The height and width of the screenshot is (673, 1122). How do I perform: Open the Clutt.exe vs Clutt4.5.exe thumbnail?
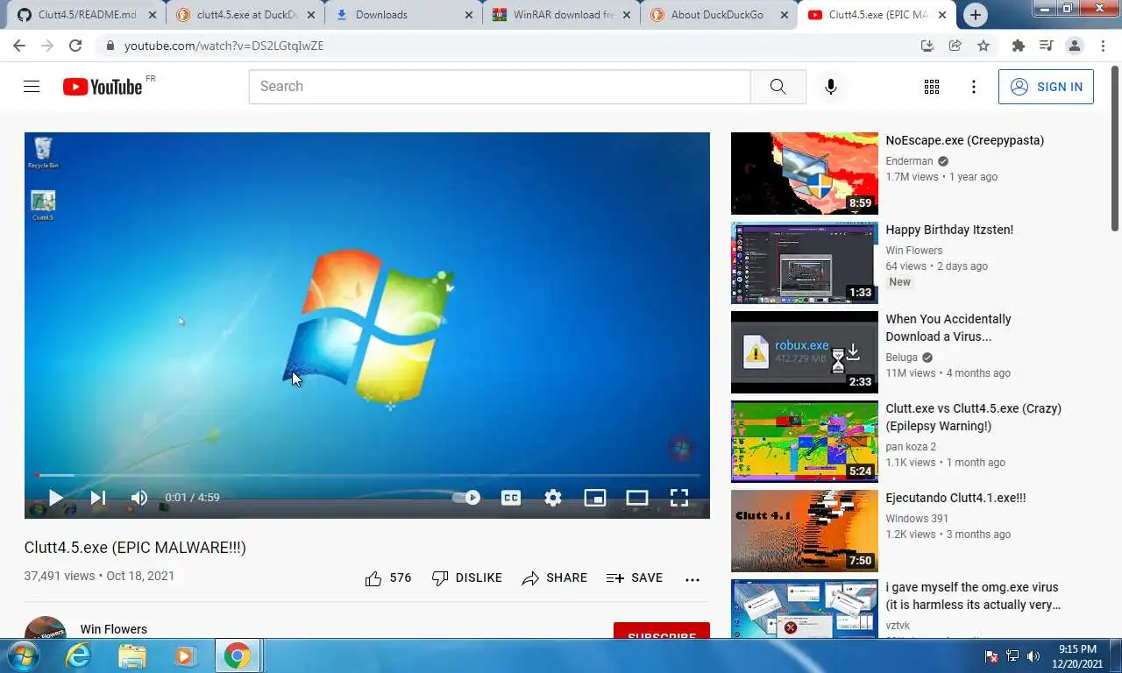coord(805,442)
